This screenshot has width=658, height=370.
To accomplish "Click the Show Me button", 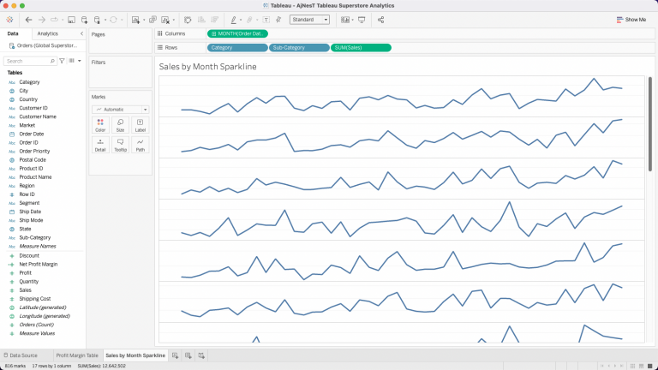I will click(x=631, y=19).
